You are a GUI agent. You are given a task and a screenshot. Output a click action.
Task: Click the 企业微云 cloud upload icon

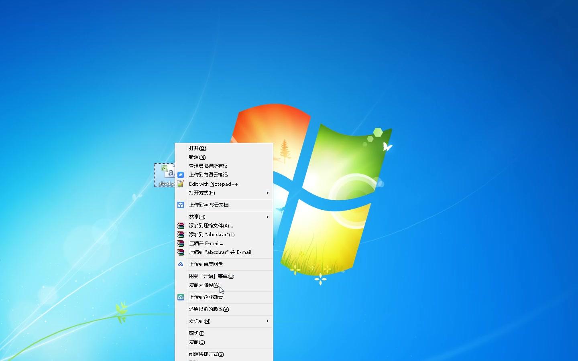(x=181, y=297)
